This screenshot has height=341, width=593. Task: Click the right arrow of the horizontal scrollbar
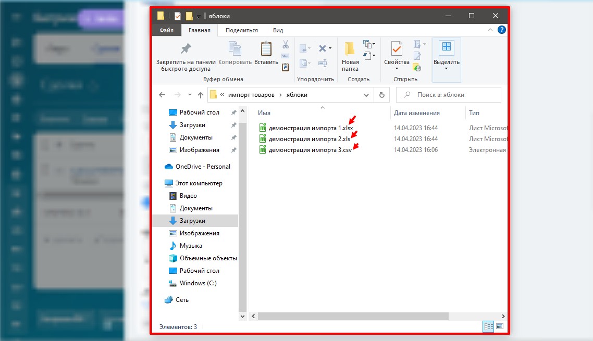pos(503,316)
